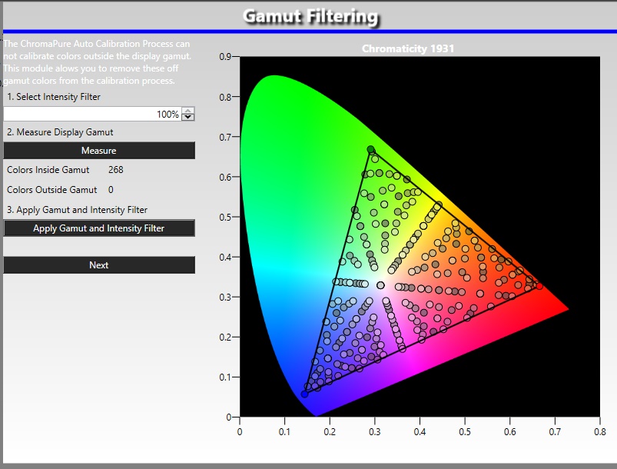The width and height of the screenshot is (617, 469).
Task: Click the blue primary vertex of gamut triangle
Action: (x=304, y=394)
